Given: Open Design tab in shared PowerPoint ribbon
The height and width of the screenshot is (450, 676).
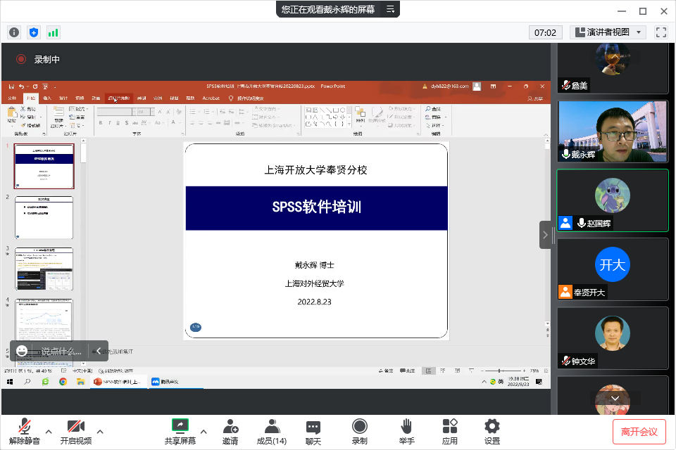Looking at the screenshot, I should (63, 98).
